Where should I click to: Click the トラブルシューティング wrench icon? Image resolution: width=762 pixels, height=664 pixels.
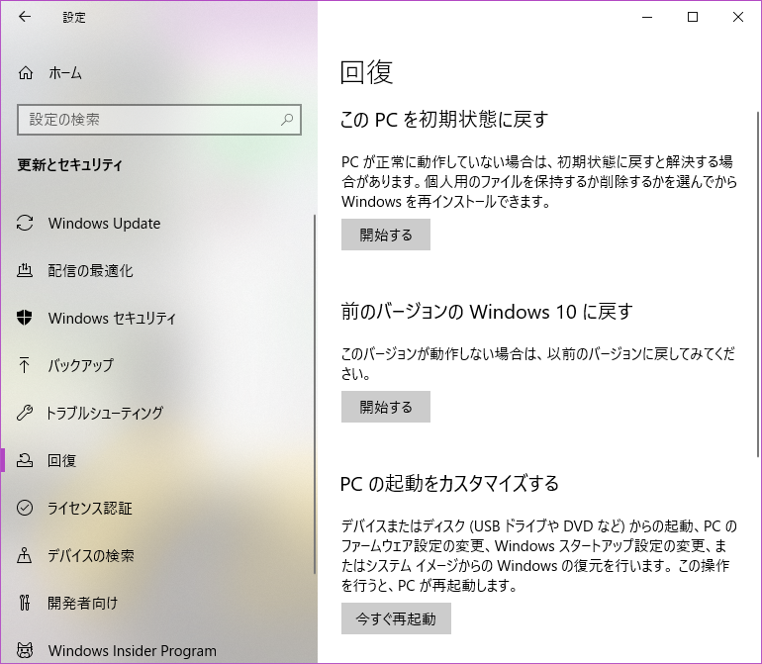[x=26, y=414]
